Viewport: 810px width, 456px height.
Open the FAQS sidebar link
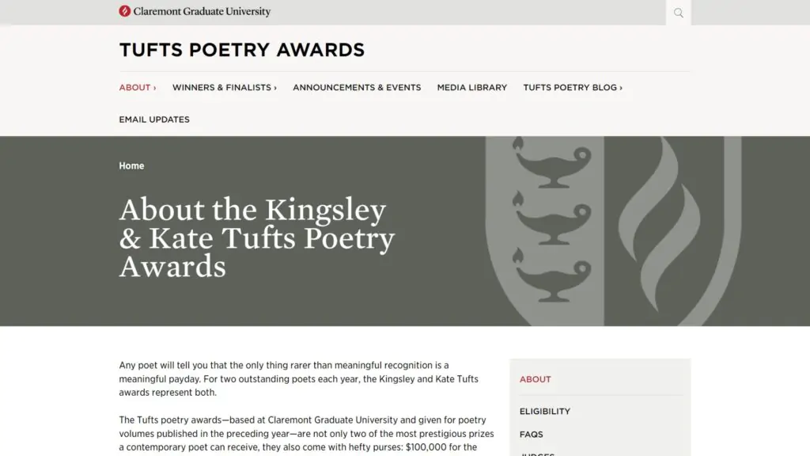pyautogui.click(x=532, y=435)
